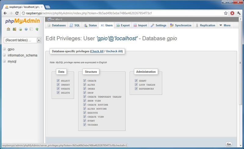Uncheck the INSERT privilege

pos(58,85)
